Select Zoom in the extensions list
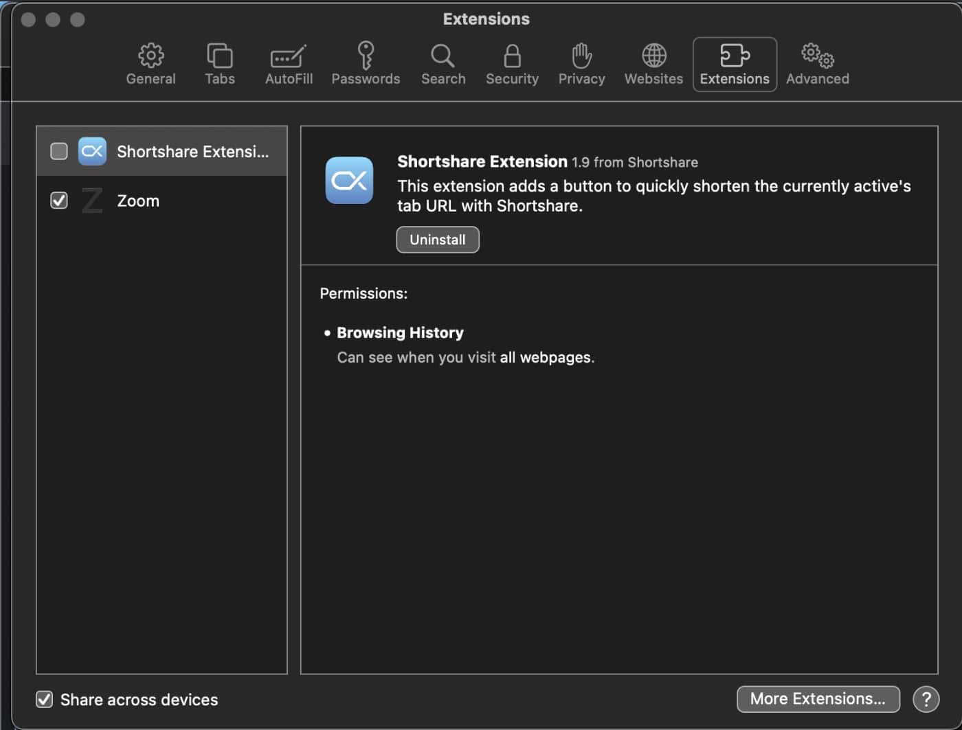 138,201
